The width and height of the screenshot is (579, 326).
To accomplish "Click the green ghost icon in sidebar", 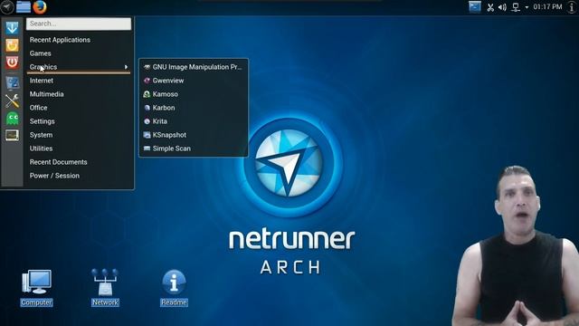I will pyautogui.click(x=12, y=119).
